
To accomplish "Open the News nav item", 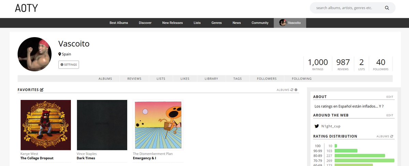I will point(237,23).
